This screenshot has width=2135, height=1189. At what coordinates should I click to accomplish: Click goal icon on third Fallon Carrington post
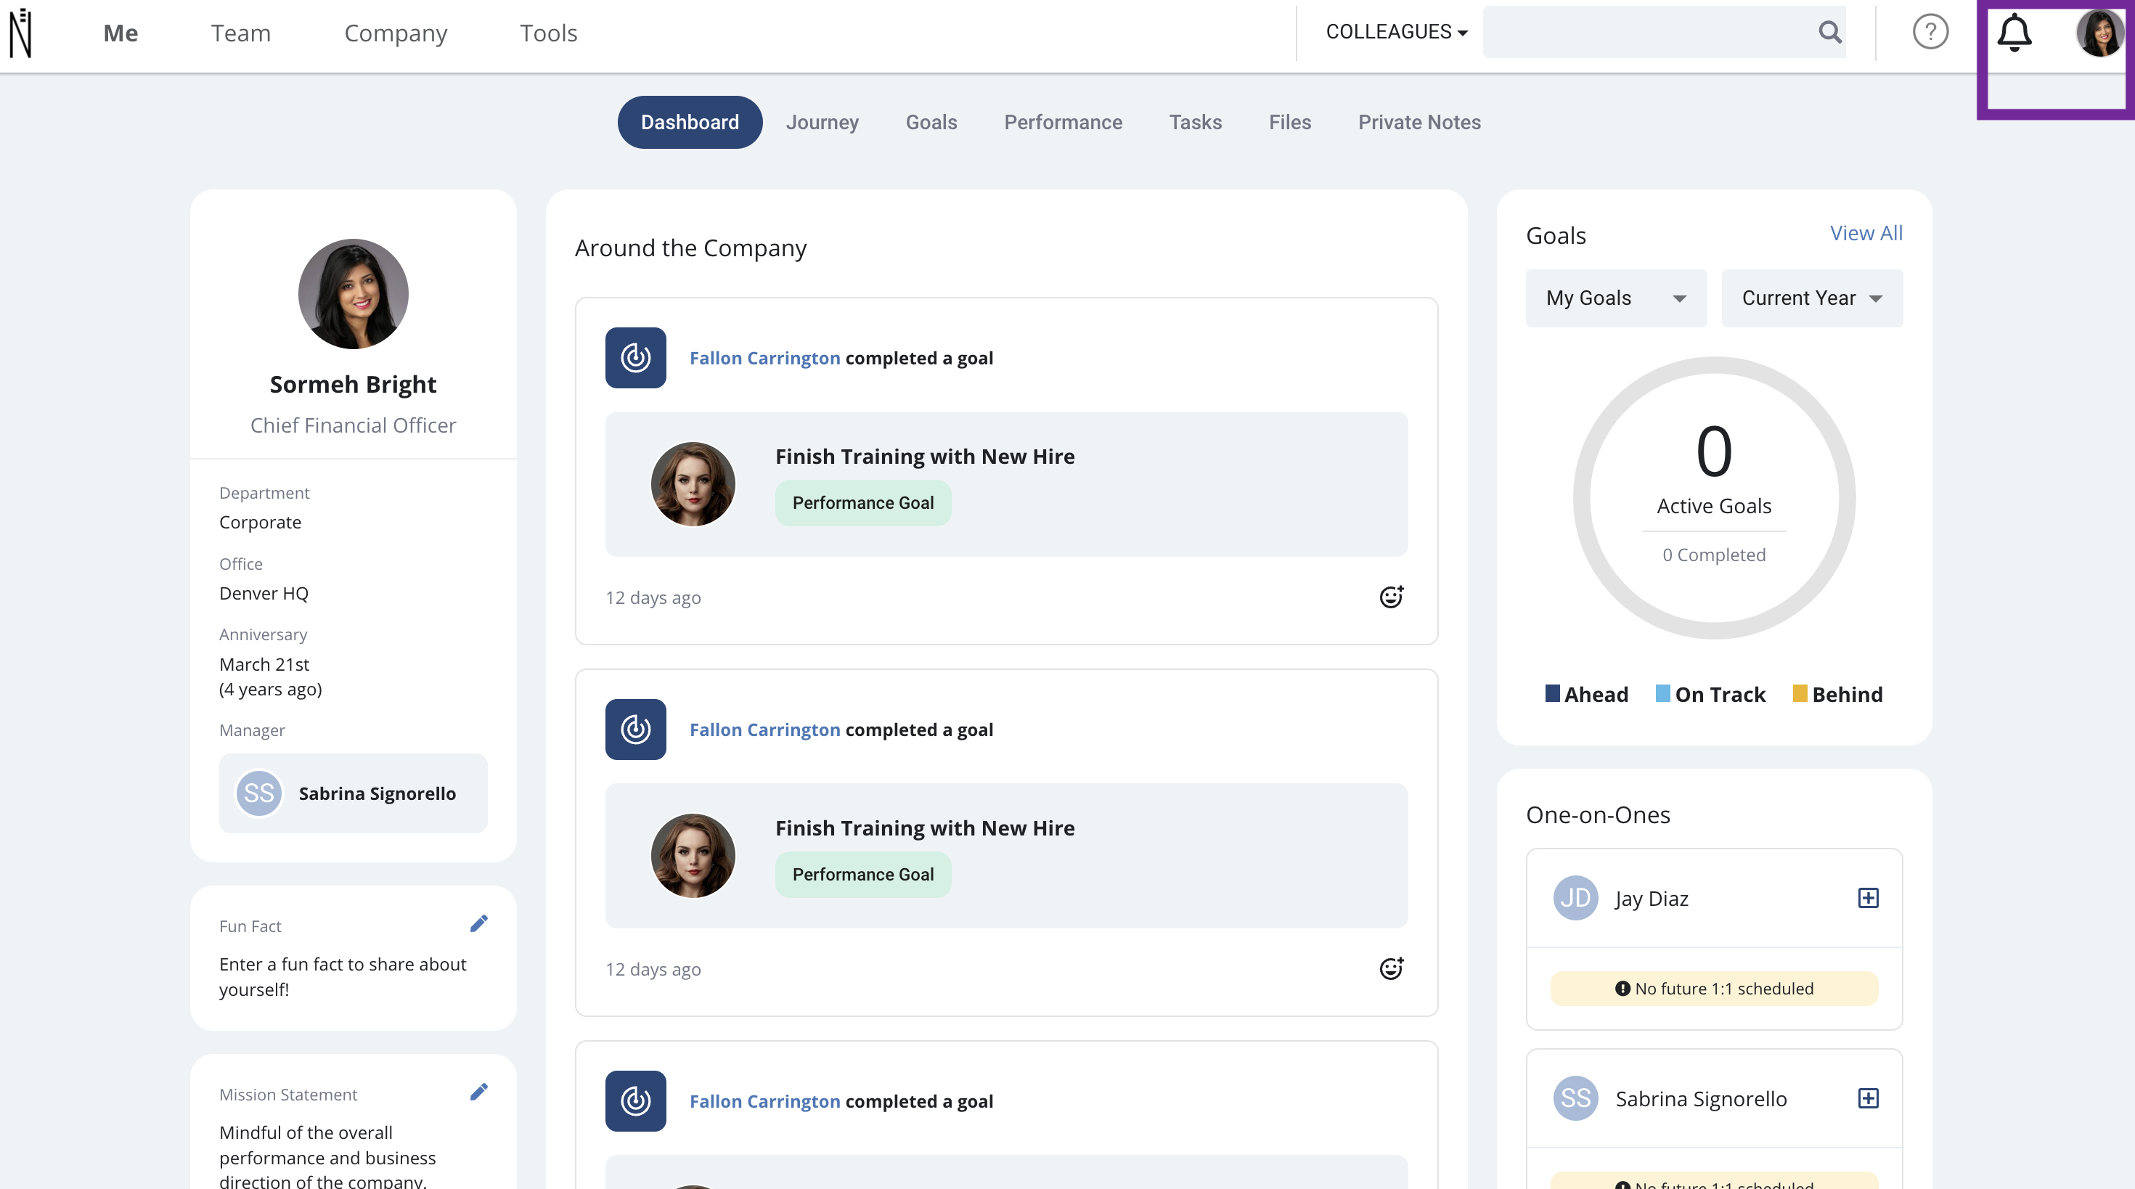[636, 1101]
